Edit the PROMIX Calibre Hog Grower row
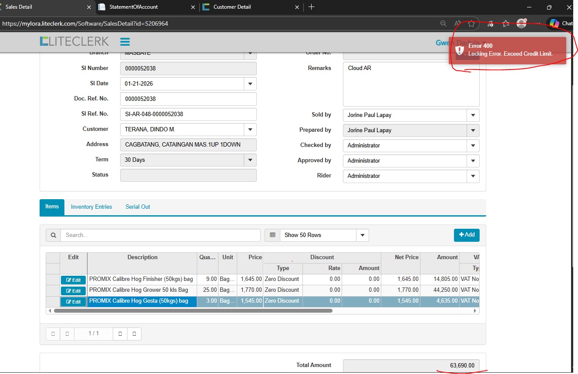The width and height of the screenshot is (578, 374). click(x=74, y=291)
